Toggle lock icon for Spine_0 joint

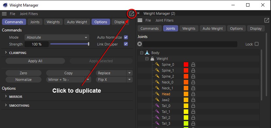pyautogui.click(x=193, y=64)
